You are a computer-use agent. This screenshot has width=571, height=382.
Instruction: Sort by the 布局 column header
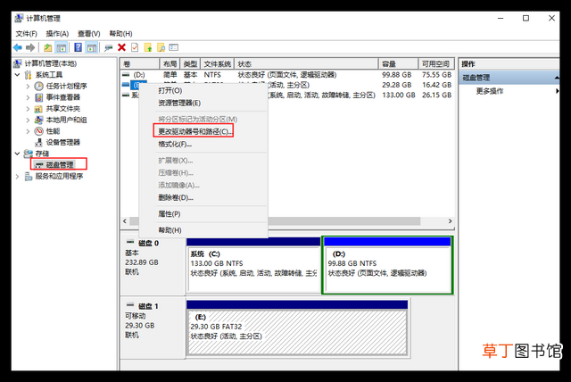click(170, 64)
